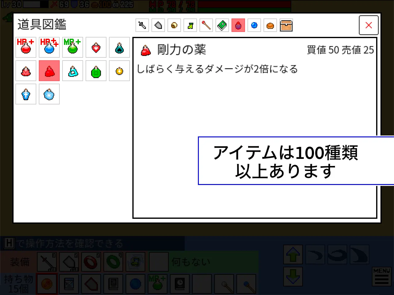The image size is (394, 295).
Task: Open the shield category tab
Action: (158, 25)
